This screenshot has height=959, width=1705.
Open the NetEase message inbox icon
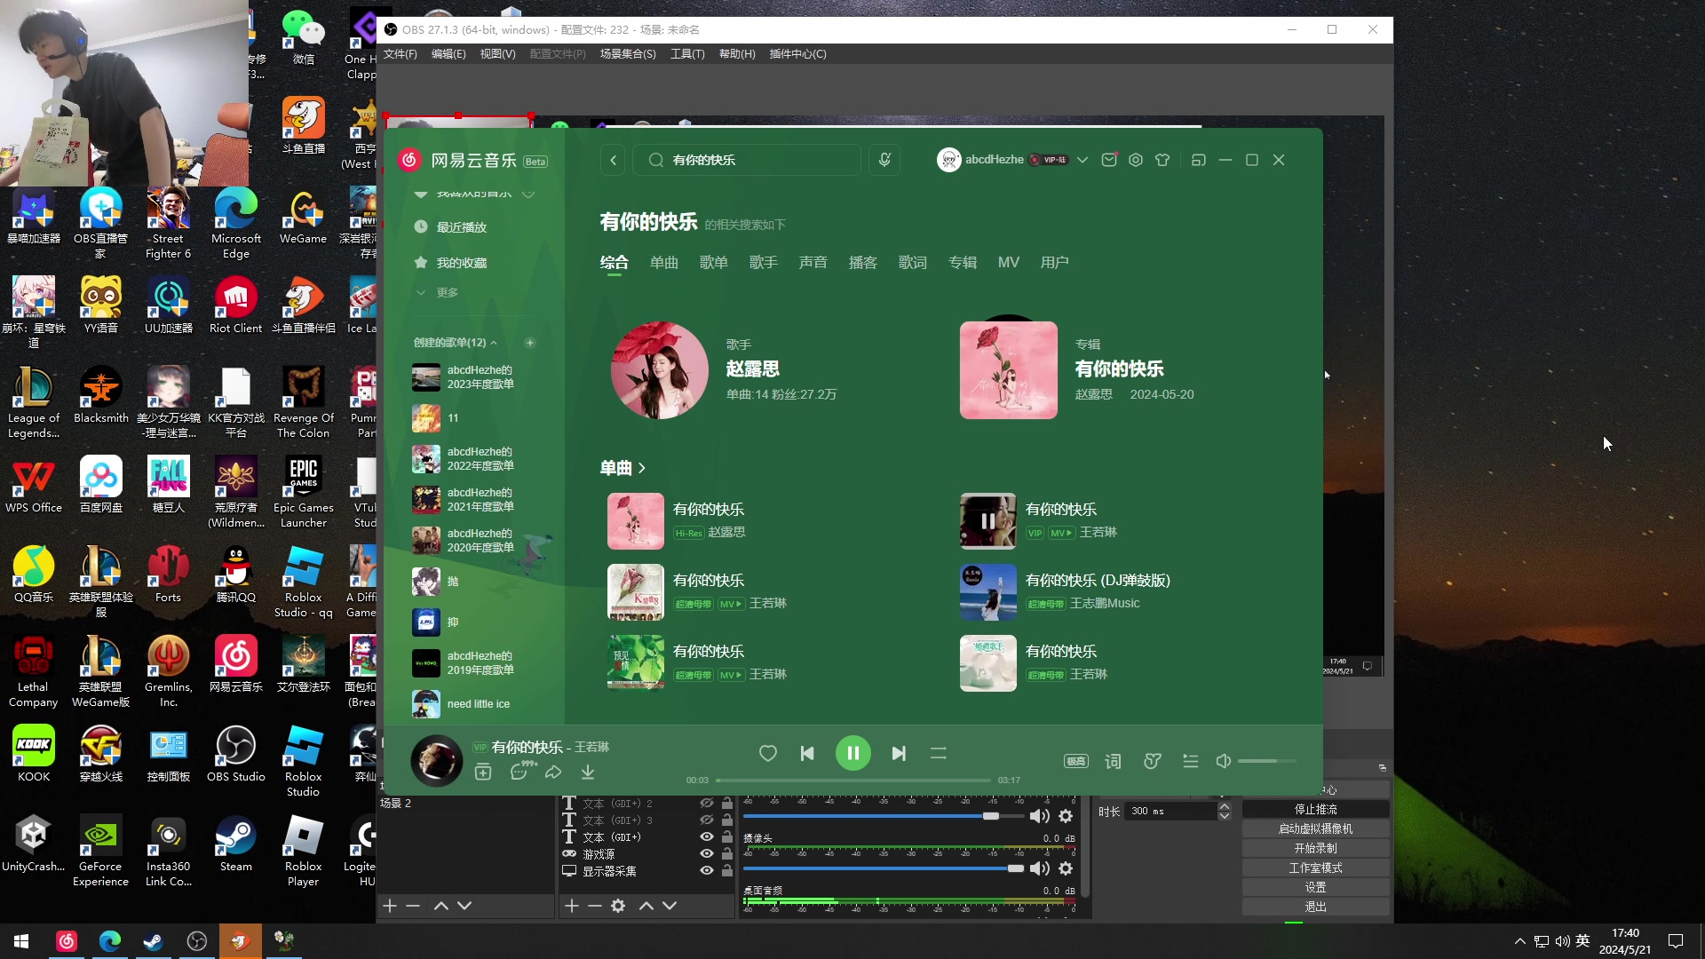click(1109, 160)
